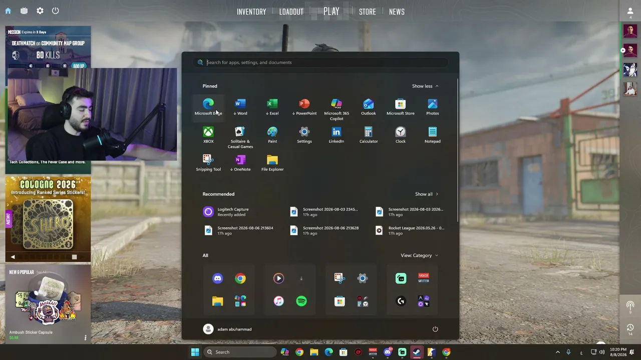Image resolution: width=641 pixels, height=360 pixels.
Task: Open taskbar clock and date
Action: 618,352
